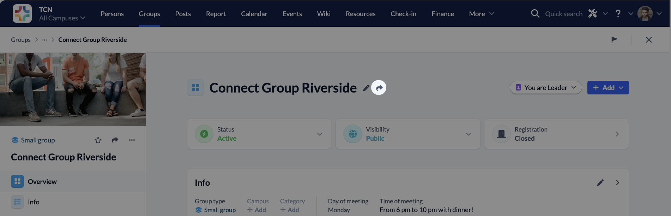Viewport: 671px width, 216px height.
Task: Click the wrench tools icon in header
Action: (593, 14)
